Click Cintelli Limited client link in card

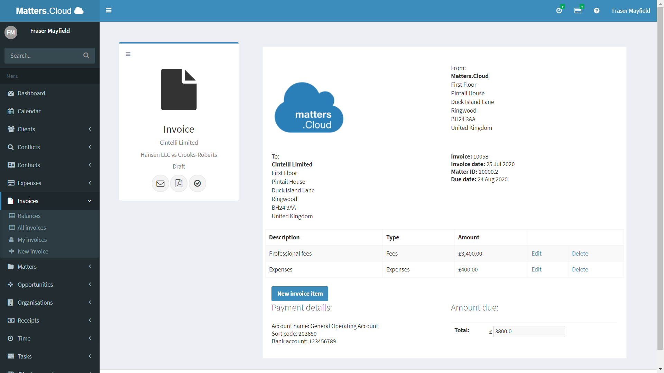(179, 143)
